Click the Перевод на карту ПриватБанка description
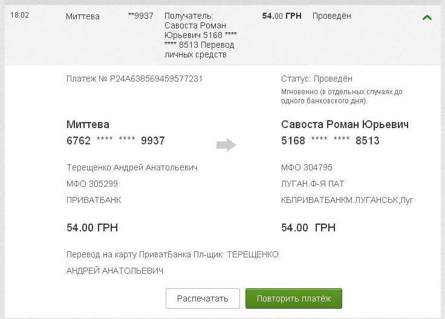Image resolution: width=445 pixels, height=319 pixels. tap(172, 255)
